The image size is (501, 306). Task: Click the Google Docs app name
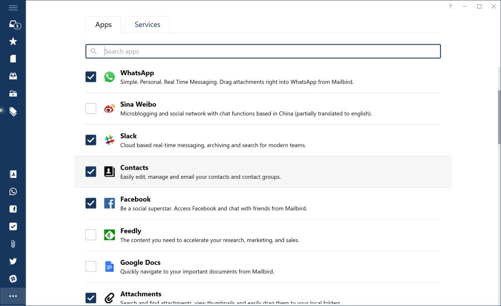tap(140, 262)
